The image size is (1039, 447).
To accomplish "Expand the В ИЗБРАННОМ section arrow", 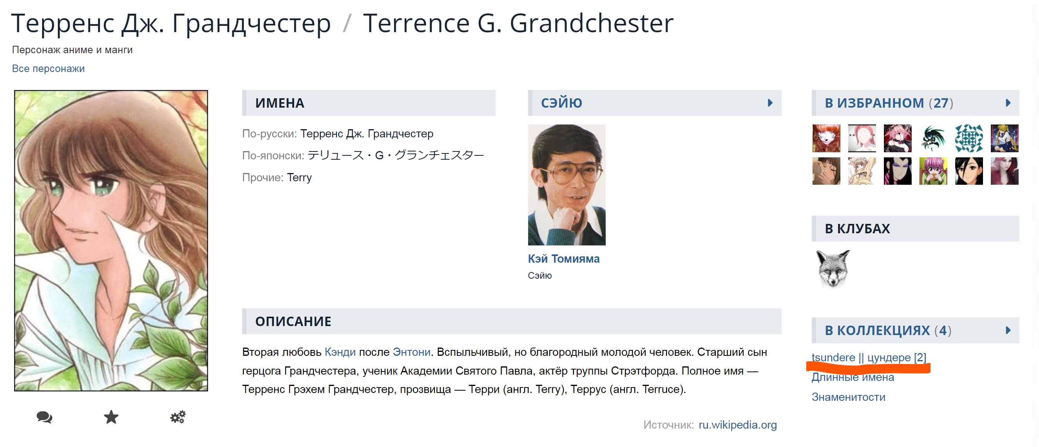I will click(x=1008, y=103).
